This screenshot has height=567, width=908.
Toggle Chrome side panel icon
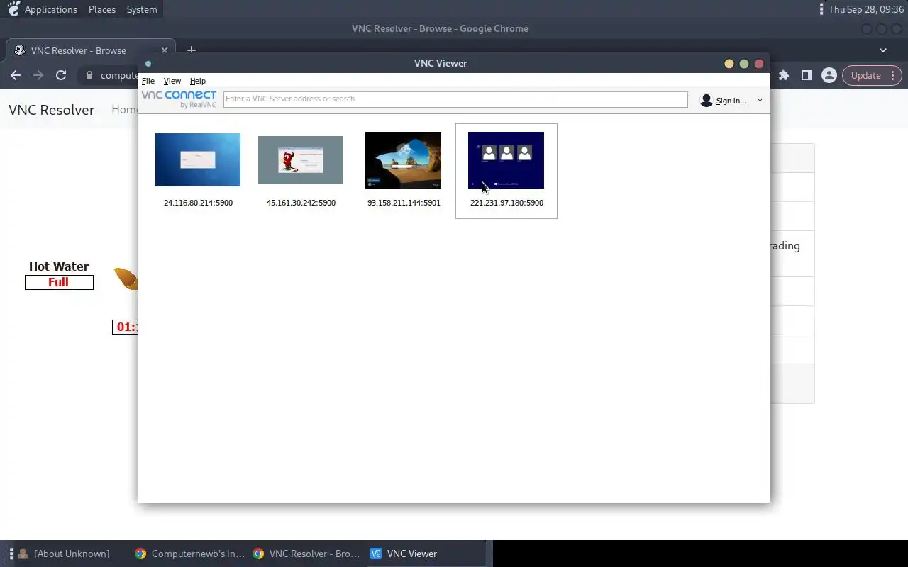[x=807, y=75]
